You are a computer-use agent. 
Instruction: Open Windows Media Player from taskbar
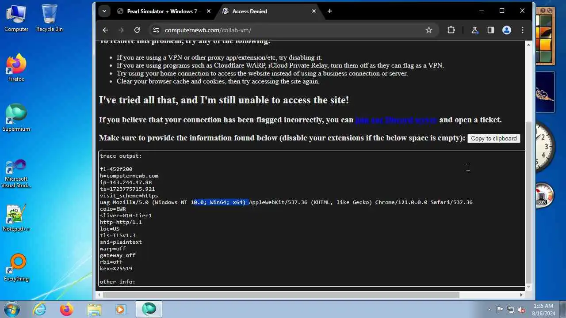pyautogui.click(x=121, y=309)
